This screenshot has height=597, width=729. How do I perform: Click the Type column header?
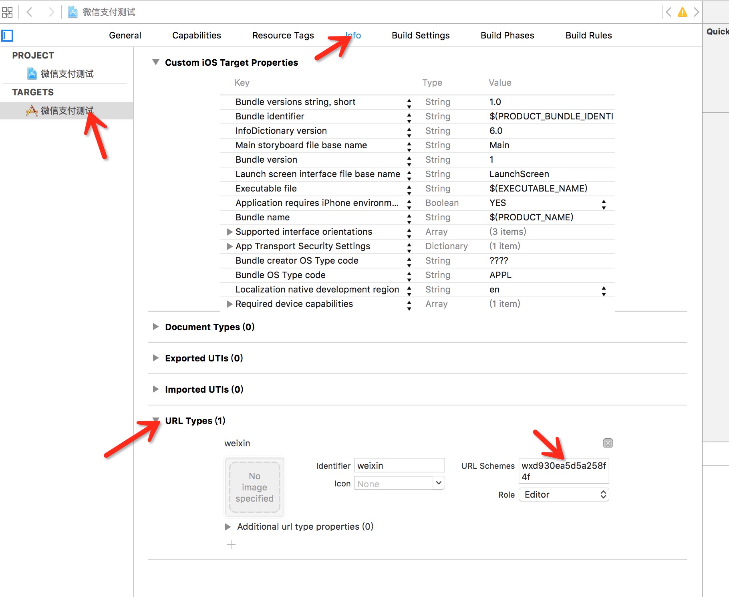[432, 83]
